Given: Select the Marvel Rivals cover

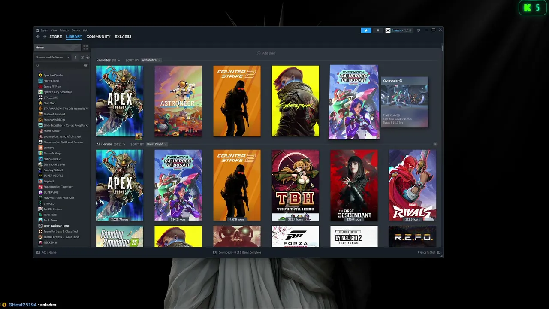Looking at the screenshot, I should pyautogui.click(x=413, y=185).
